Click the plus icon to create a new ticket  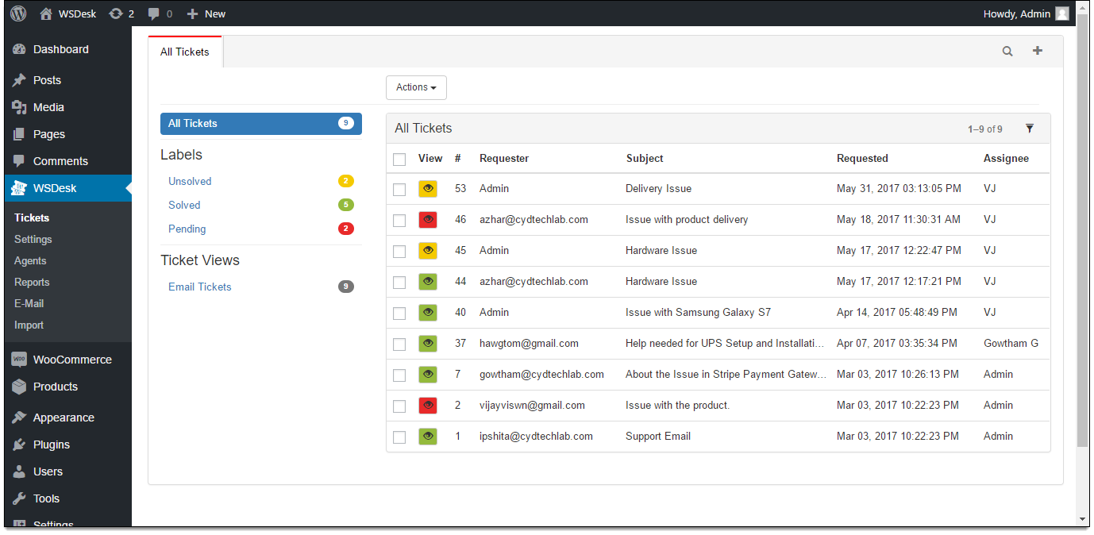point(1037,50)
